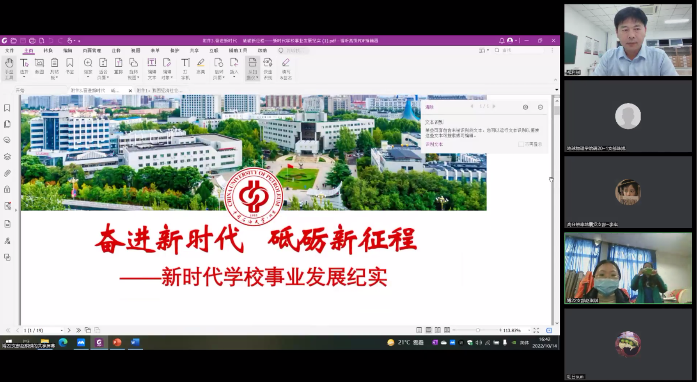Toggle single page view mode in status bar
697x382 pixels.
pos(419,330)
